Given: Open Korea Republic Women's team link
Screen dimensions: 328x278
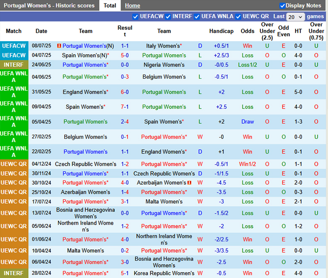Looking at the screenshot, I should [x=164, y=273].
